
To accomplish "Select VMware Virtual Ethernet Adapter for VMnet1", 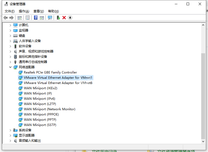I will pos(58,78).
